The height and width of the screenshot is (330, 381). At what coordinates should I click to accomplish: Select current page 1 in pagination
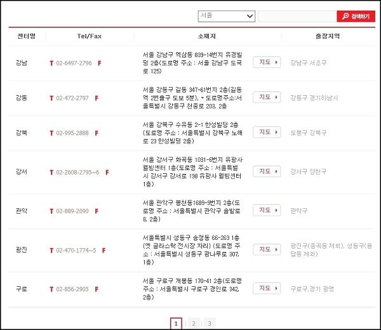(176, 324)
